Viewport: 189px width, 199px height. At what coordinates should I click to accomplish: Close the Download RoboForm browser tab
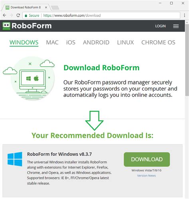(46, 8)
